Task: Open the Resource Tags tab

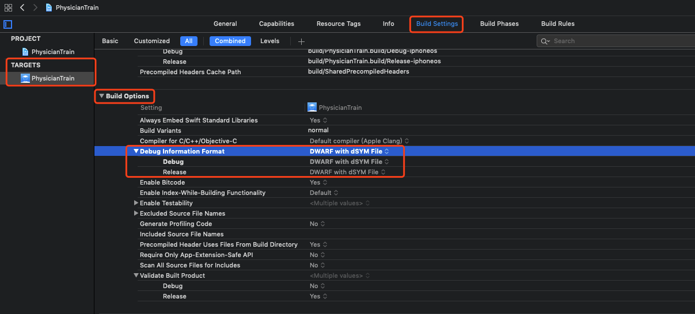Action: click(x=339, y=24)
